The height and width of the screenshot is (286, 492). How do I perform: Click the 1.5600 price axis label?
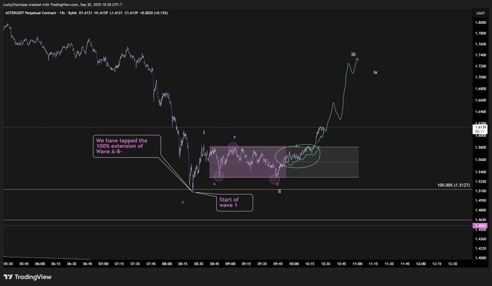point(480,160)
